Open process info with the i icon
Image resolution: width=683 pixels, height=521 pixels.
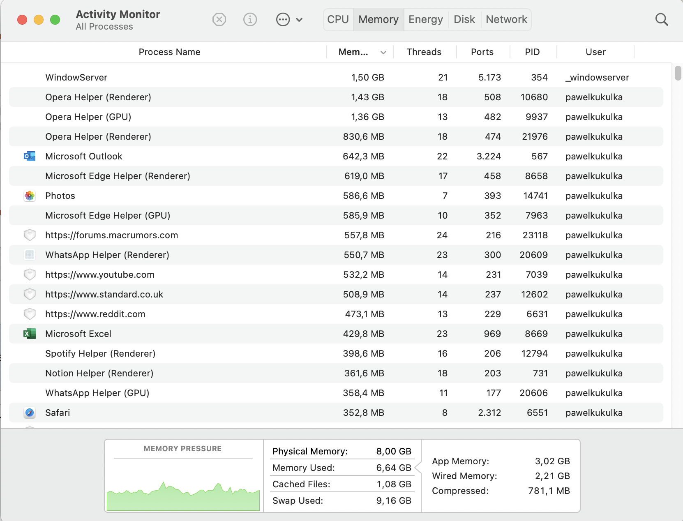(x=250, y=19)
